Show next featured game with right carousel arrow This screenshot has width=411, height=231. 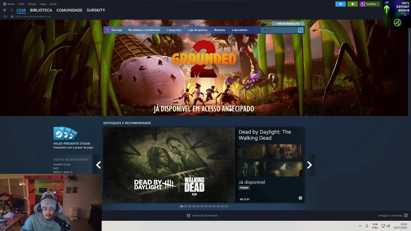[310, 165]
